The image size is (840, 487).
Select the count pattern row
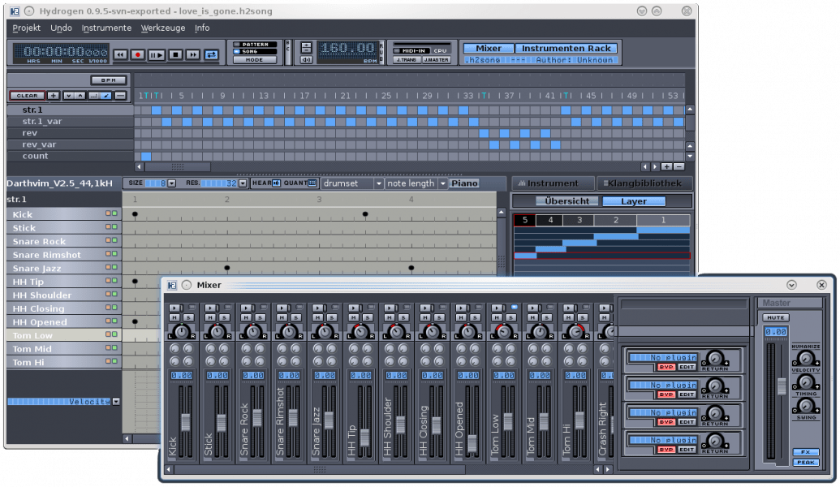click(x=70, y=156)
